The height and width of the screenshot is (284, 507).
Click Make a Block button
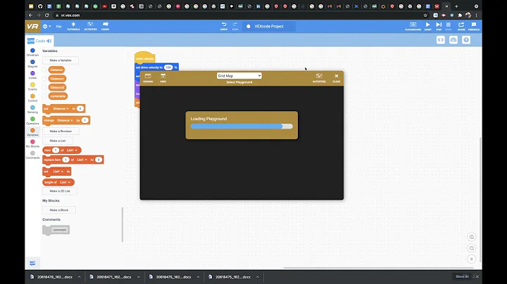pyautogui.click(x=59, y=210)
